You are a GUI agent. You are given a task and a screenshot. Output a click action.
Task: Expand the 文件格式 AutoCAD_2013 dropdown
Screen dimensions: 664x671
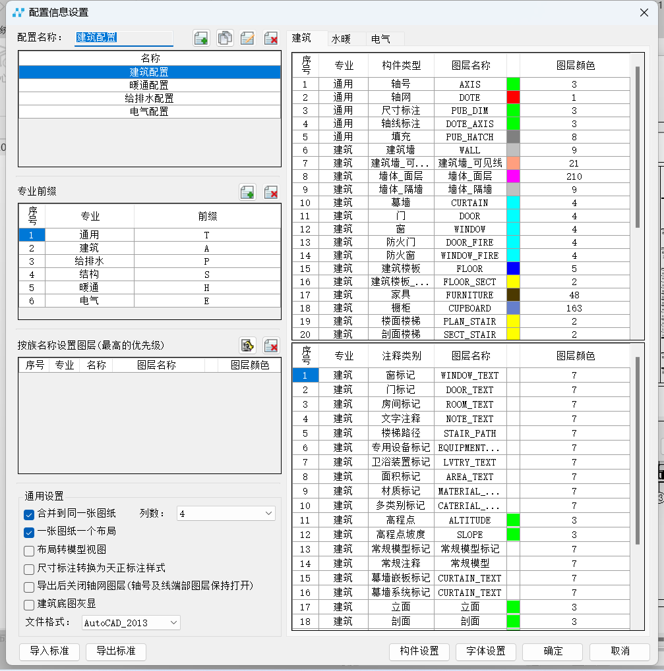point(131,622)
